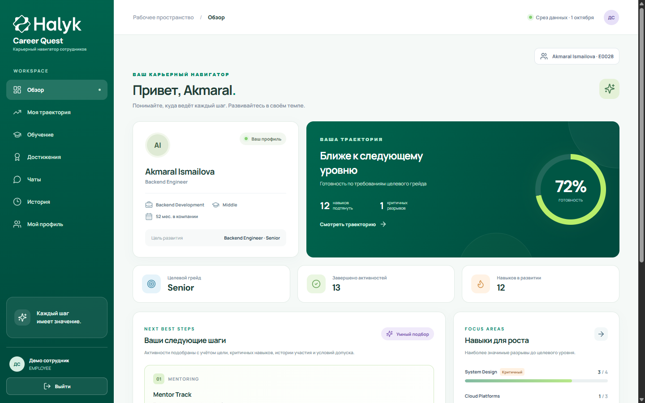The image size is (645, 403).
Task: Click the green data snapshot status dot
Action: (530, 17)
